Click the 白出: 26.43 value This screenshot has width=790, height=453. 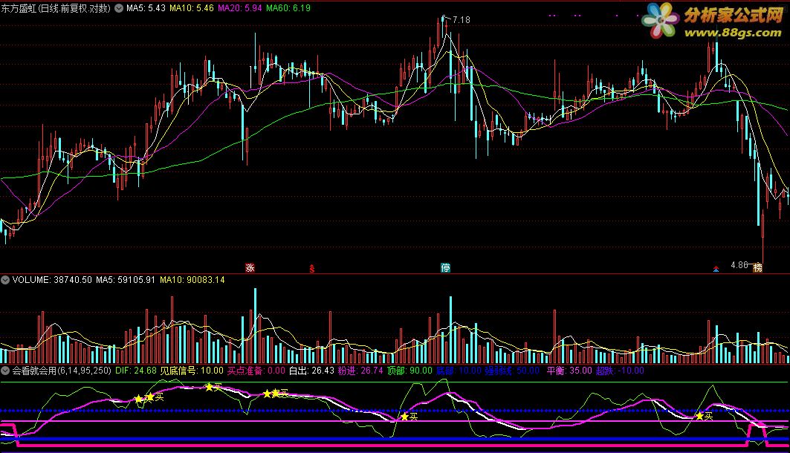pos(311,371)
